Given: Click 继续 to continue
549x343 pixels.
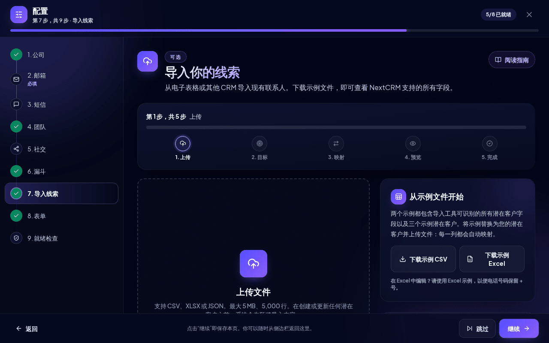Looking at the screenshot, I should click(519, 328).
